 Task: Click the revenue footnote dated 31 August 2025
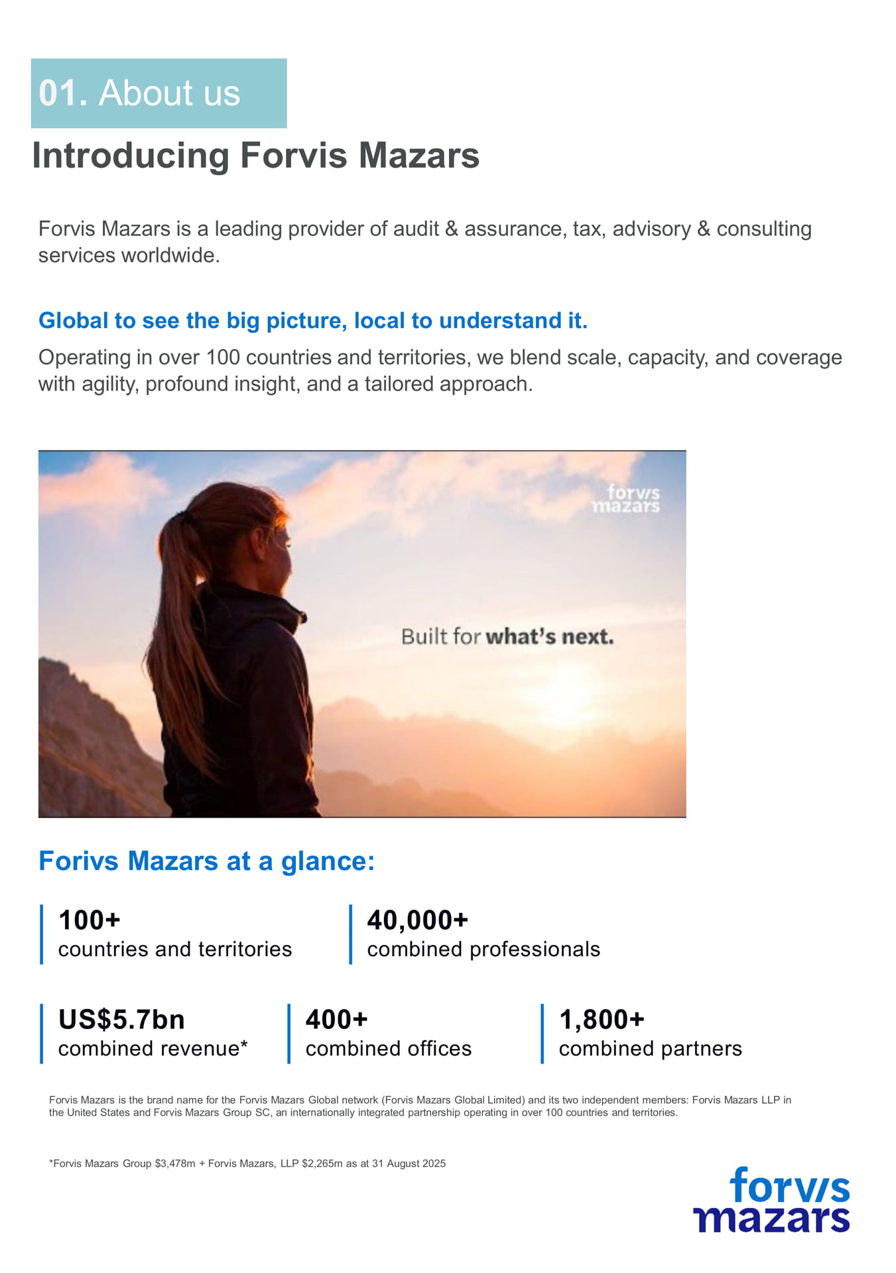pyautogui.click(x=247, y=1164)
